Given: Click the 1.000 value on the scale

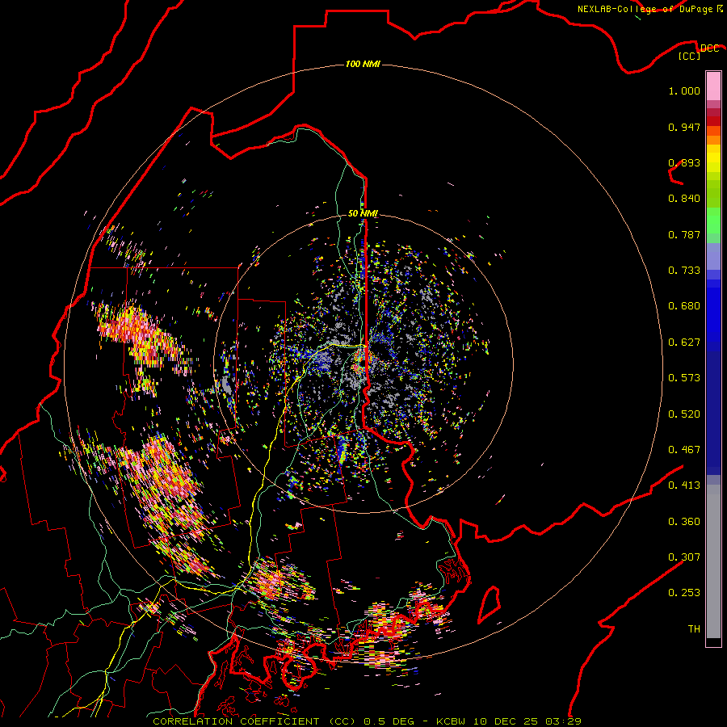Looking at the screenshot, I should [684, 90].
